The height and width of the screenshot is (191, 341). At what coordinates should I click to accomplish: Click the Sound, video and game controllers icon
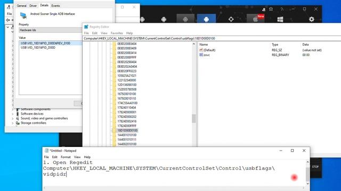coord(18,118)
